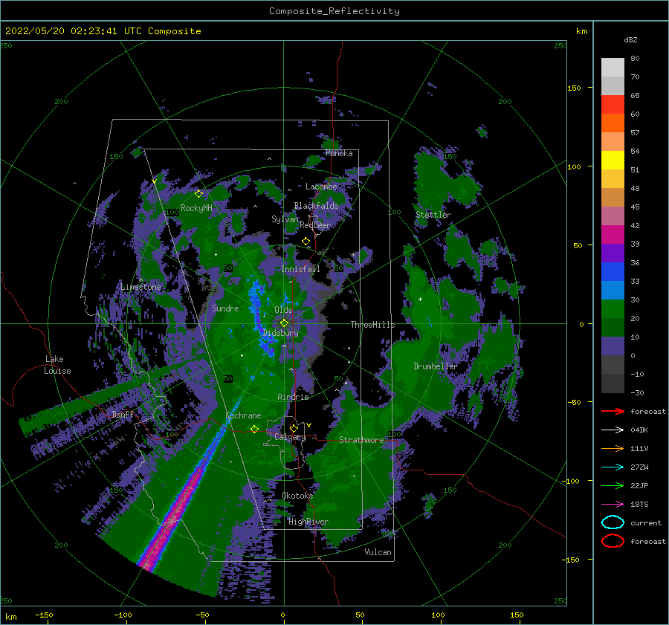Image resolution: width=669 pixels, height=625 pixels.
Task: Click the Blackfalds label
Action: 316,206
